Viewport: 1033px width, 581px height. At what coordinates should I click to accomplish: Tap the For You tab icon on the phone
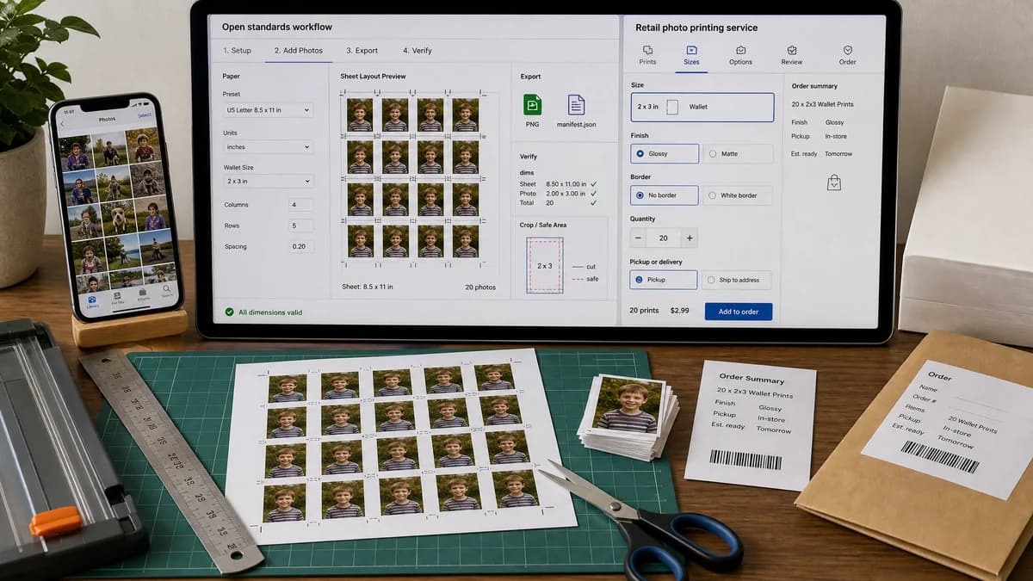coord(117,298)
